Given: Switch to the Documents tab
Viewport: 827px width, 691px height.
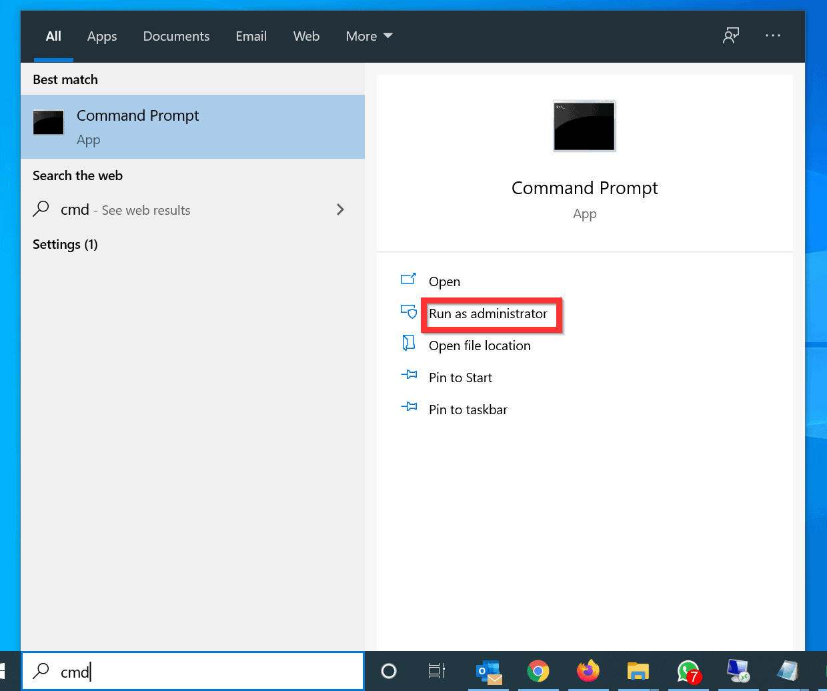Looking at the screenshot, I should pos(176,36).
